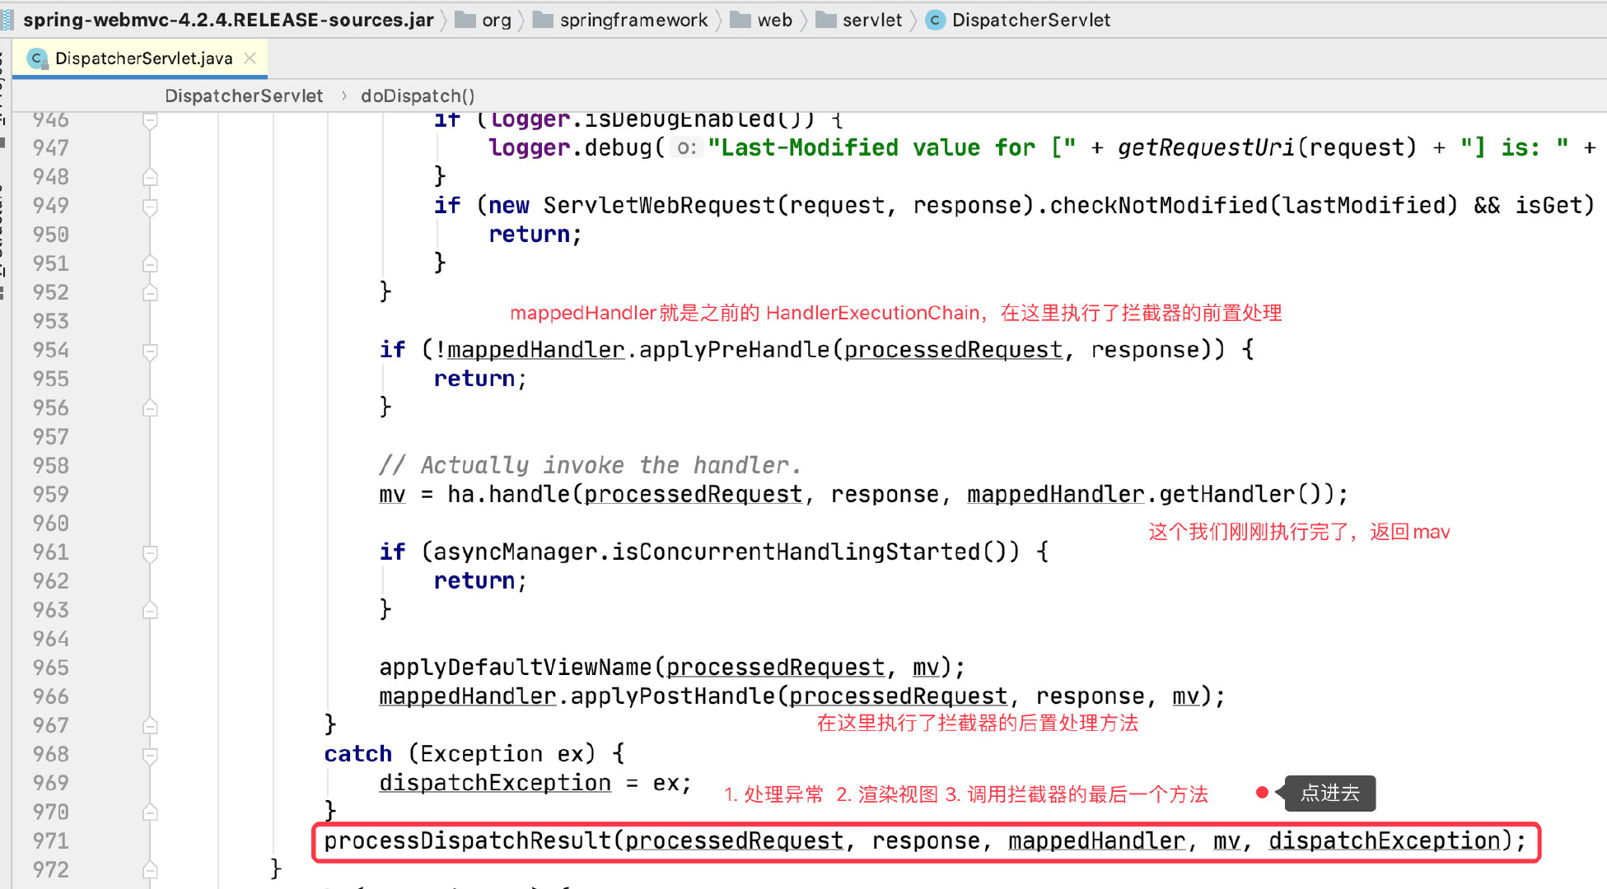This screenshot has width=1607, height=889.
Task: Click the Java class icon on the DispatcherServlet.java tab
Action: point(37,58)
